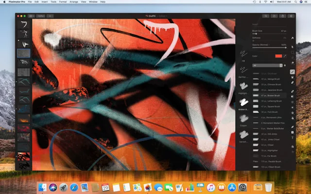Select Parallel Brush in brush list
The height and width of the screenshot is (194, 311).
(x=269, y=162)
